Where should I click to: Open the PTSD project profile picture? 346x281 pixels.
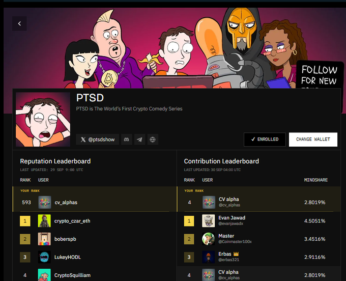43,120
